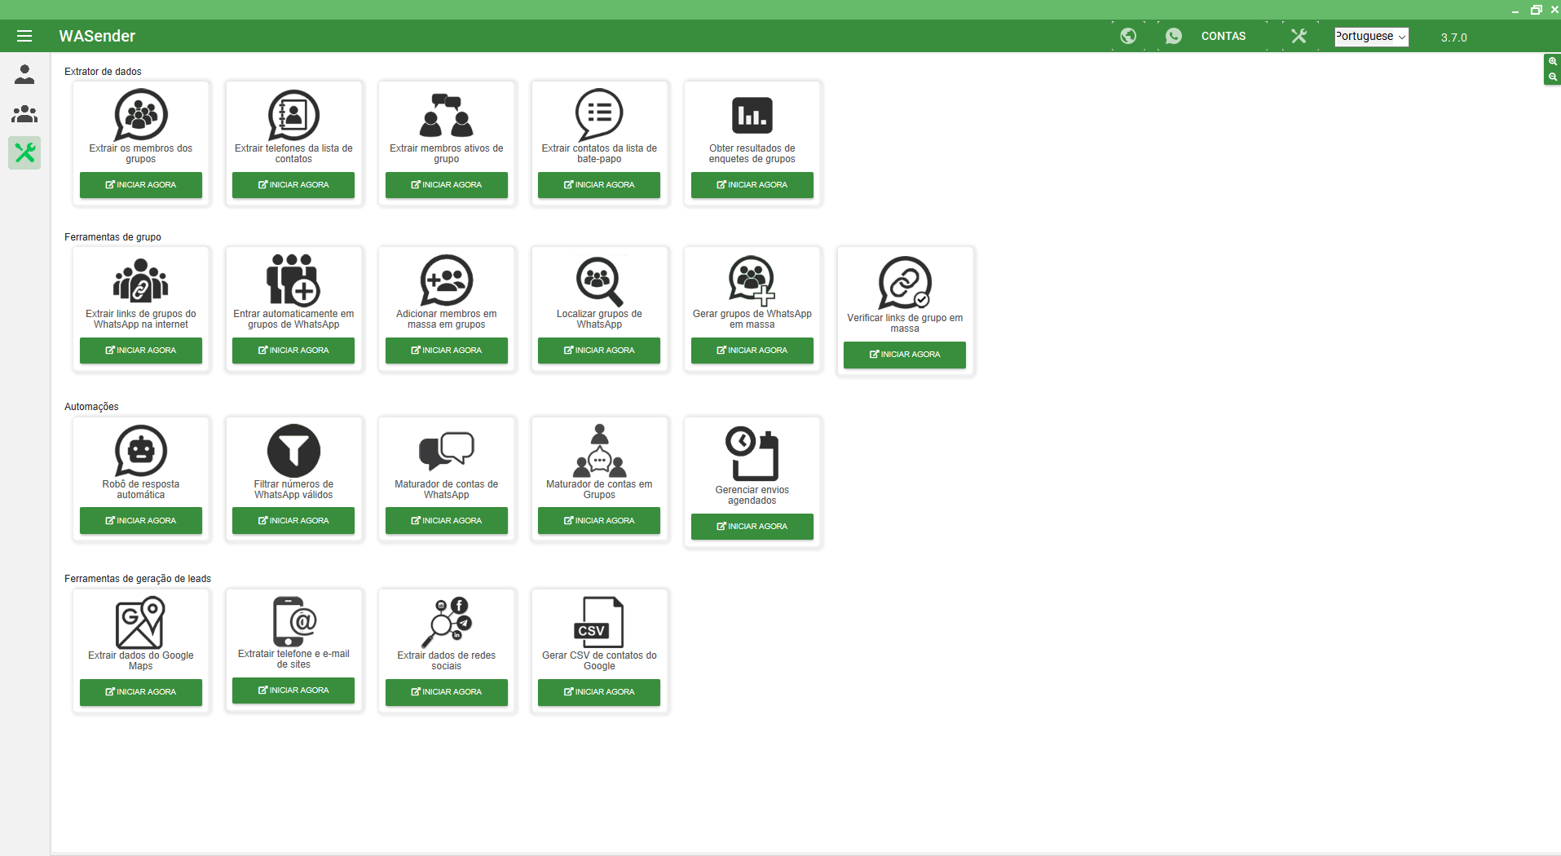Click the Verificar links de grupo icon
This screenshot has height=856, width=1561.
point(905,283)
